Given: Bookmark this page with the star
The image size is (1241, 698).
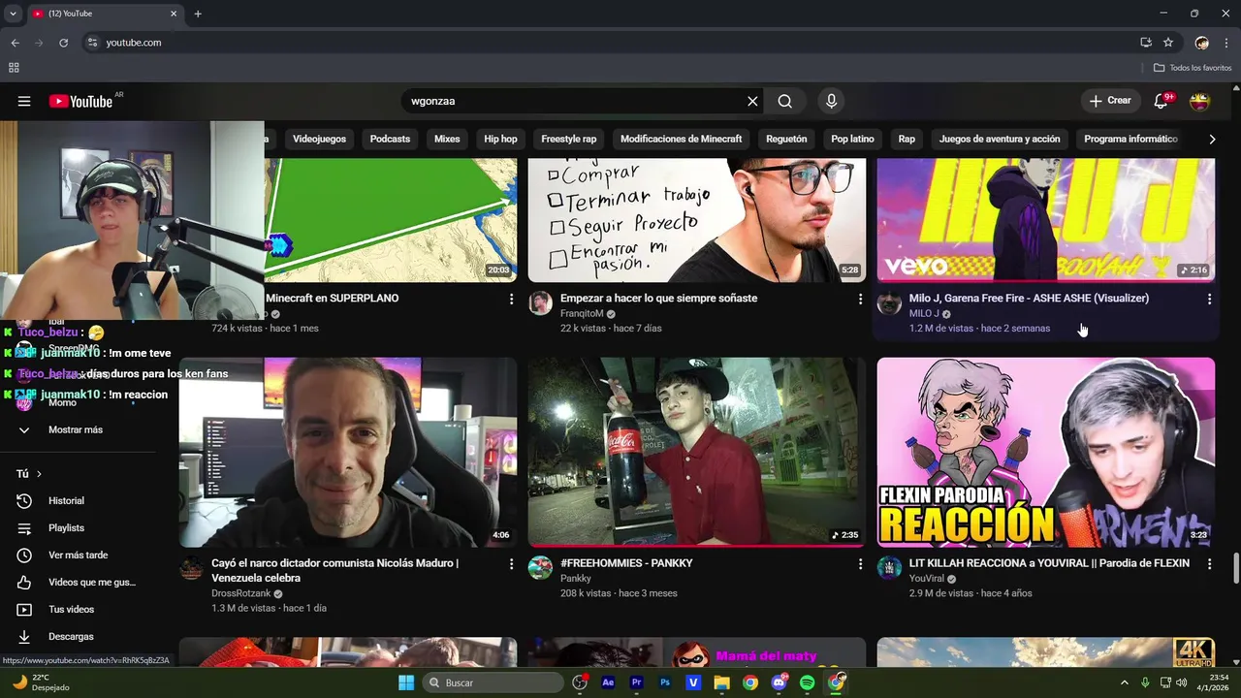Looking at the screenshot, I should click(1168, 43).
